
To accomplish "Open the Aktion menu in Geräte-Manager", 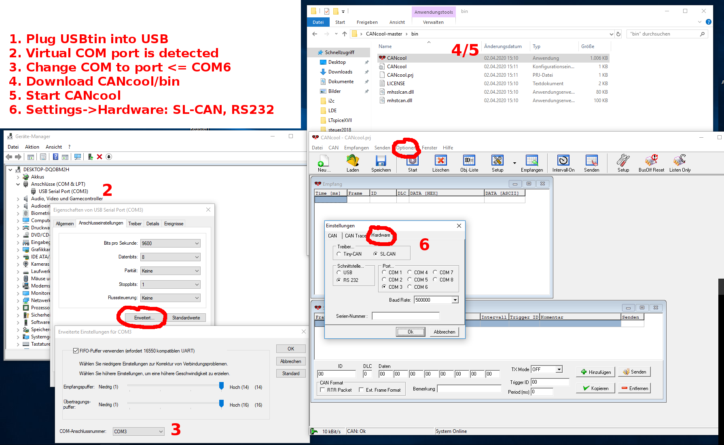I will point(32,147).
